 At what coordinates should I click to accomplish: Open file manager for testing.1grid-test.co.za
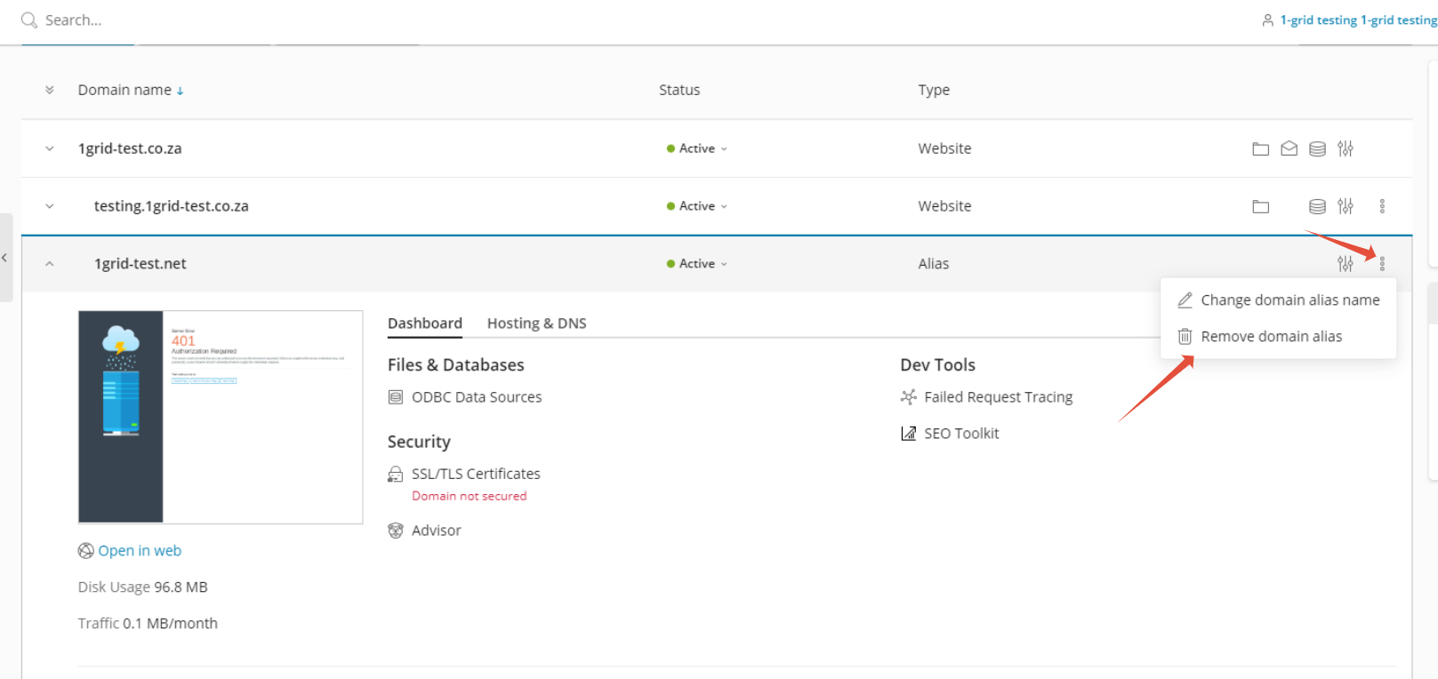(x=1260, y=206)
